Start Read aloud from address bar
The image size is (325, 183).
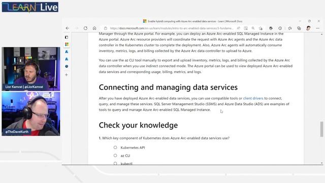click(x=239, y=28)
